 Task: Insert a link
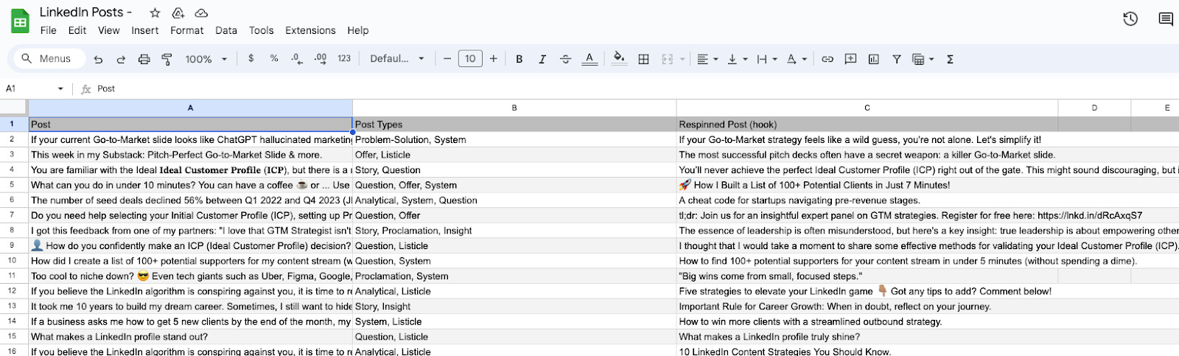[x=828, y=59]
